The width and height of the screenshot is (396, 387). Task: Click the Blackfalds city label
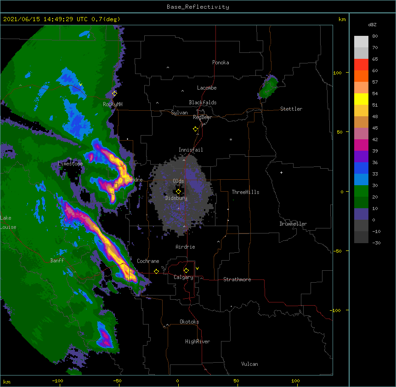click(203, 102)
